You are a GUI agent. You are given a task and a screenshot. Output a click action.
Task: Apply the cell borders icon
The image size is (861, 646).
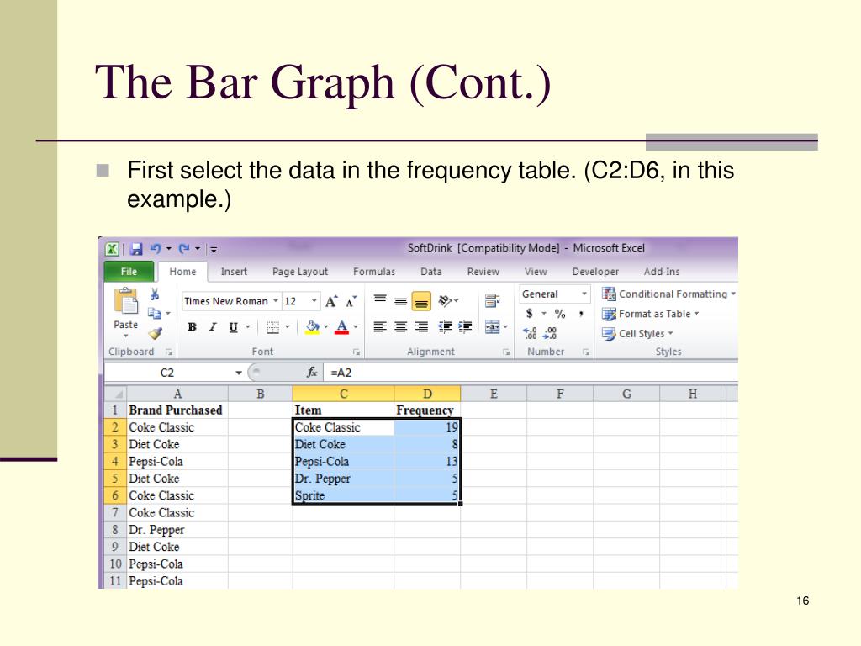pos(273,327)
